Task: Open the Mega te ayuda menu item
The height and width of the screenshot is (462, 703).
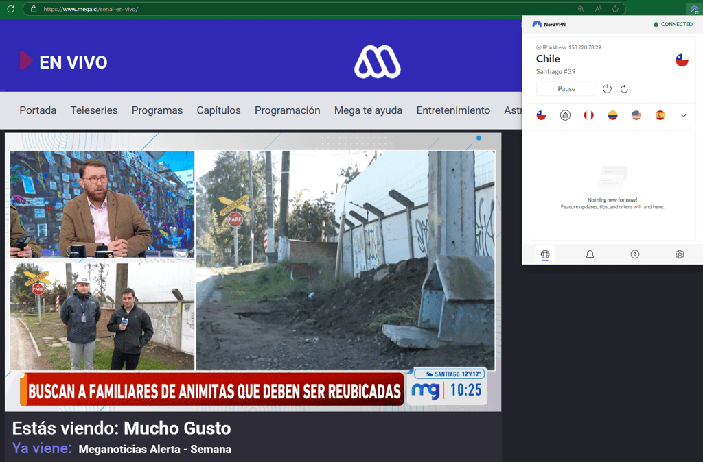Action: (369, 110)
